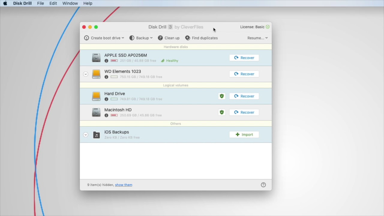Click the Create boot drive disc icon
The image size is (384, 216).
[x=86, y=38]
